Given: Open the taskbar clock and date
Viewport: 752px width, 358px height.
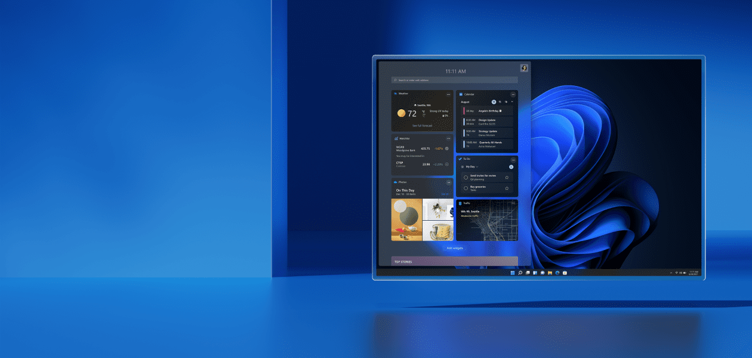Looking at the screenshot, I should pos(694,273).
